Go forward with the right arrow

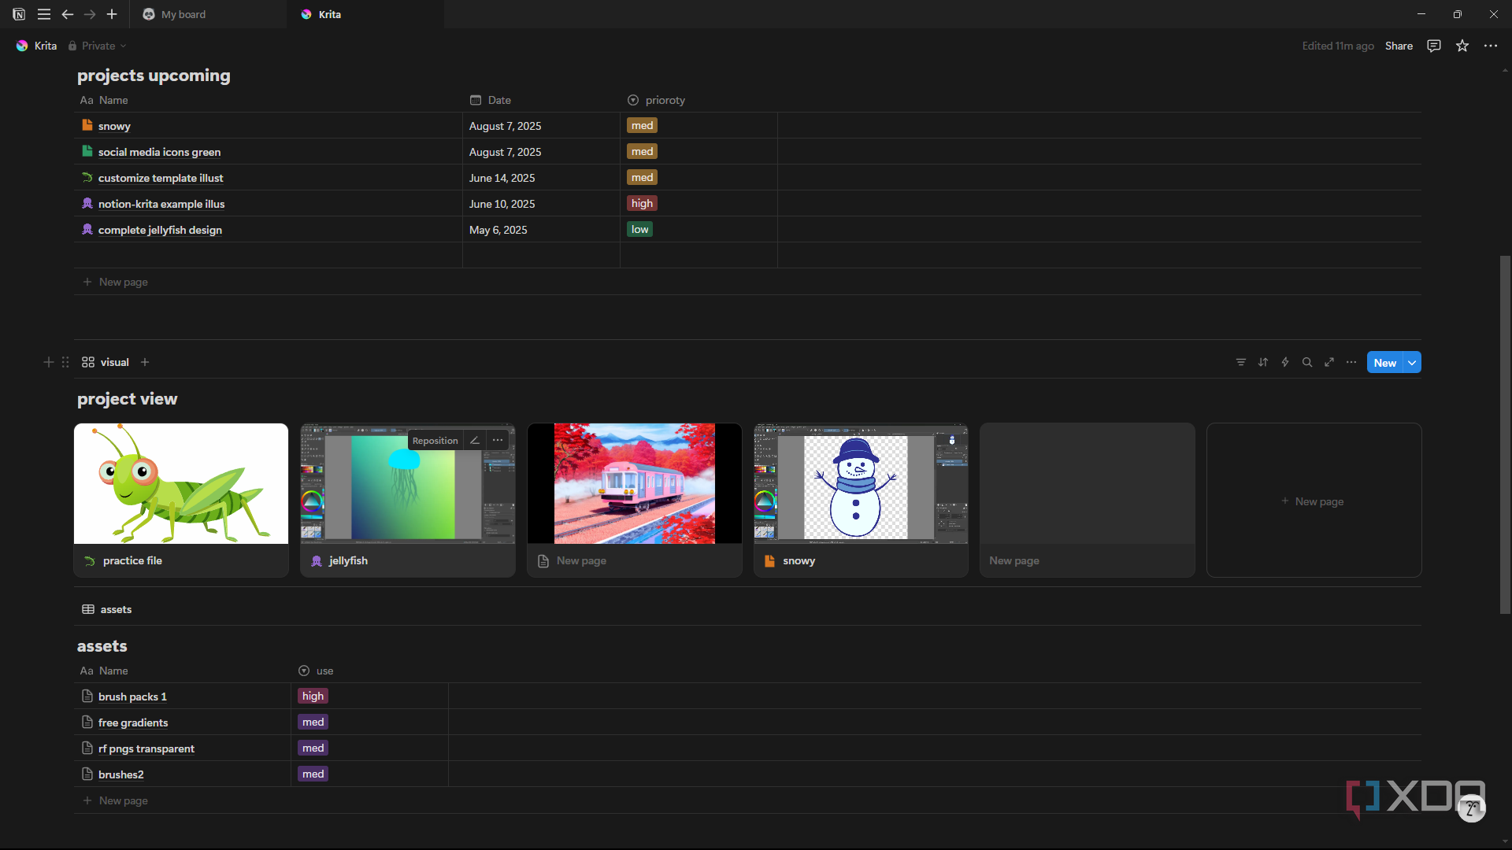point(90,14)
